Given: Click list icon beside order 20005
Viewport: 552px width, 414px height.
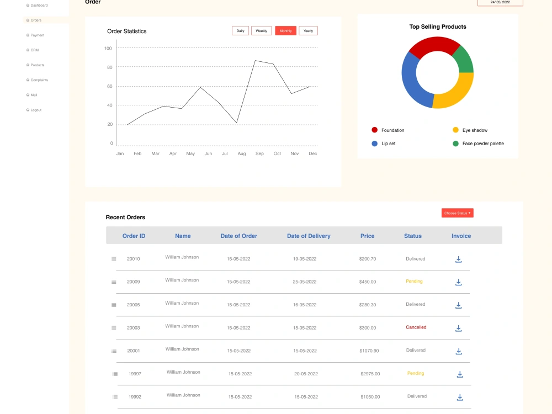Looking at the screenshot, I should pos(114,305).
